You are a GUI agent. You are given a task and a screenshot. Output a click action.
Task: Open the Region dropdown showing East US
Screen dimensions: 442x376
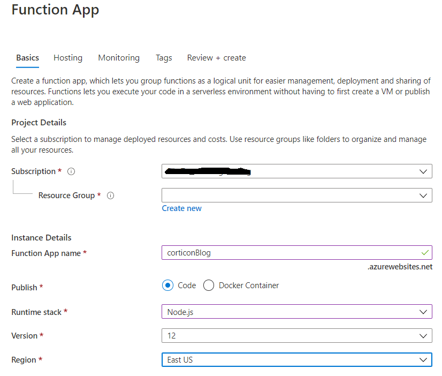[296, 360]
